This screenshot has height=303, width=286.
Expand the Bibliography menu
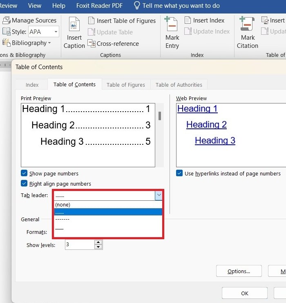click(x=27, y=43)
